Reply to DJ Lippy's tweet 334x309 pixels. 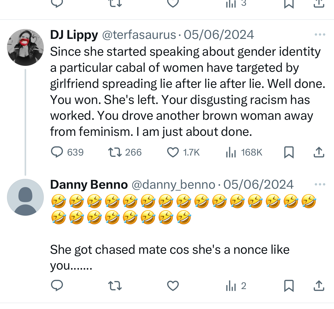[57, 152]
